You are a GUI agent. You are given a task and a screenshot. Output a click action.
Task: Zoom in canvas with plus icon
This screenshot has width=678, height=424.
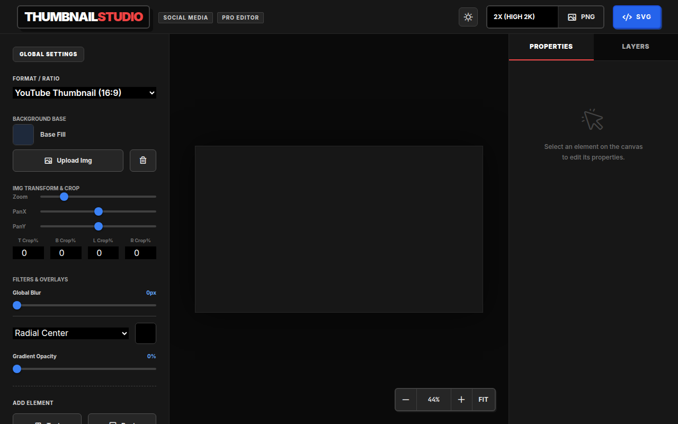point(461,400)
